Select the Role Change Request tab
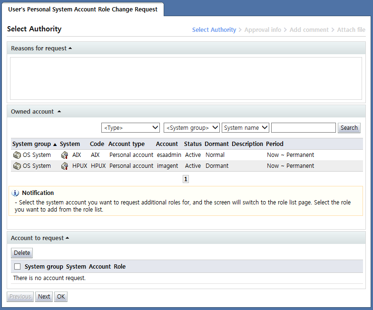 pyautogui.click(x=83, y=9)
